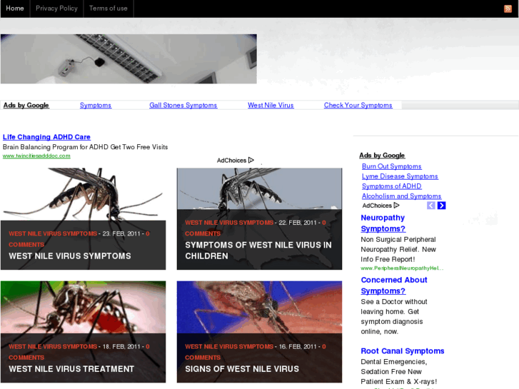Click the Gall Stones Symptoms ad link

pyautogui.click(x=183, y=105)
